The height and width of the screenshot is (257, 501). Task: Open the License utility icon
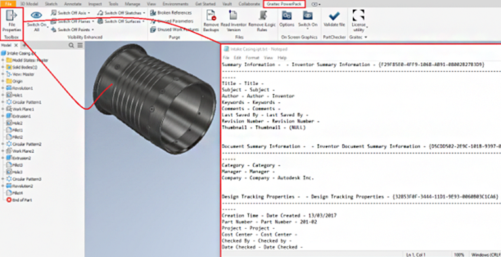(358, 15)
